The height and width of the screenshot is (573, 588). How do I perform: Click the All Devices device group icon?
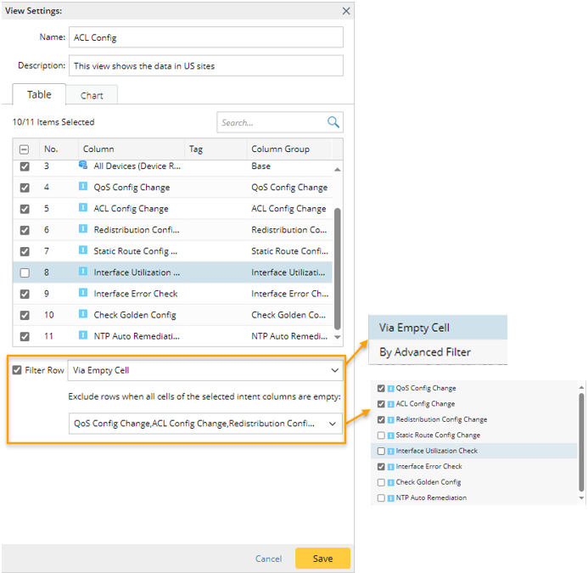point(83,165)
